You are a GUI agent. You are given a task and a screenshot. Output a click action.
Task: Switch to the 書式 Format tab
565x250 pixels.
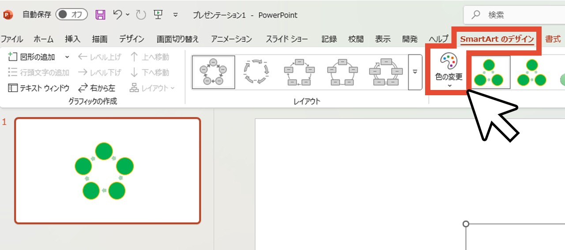coord(553,39)
